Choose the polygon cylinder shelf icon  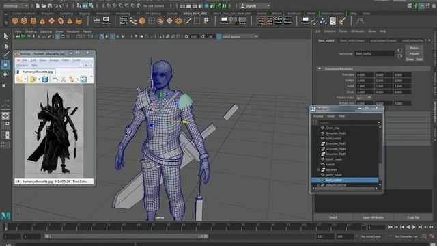(33, 21)
